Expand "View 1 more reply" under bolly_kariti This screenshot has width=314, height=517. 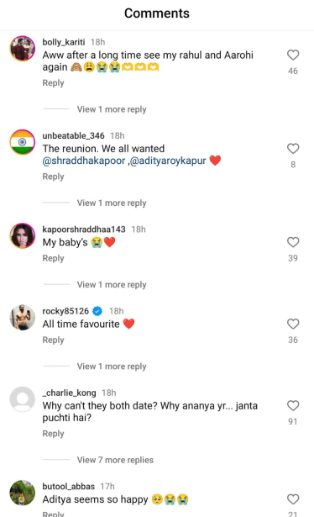click(x=112, y=109)
